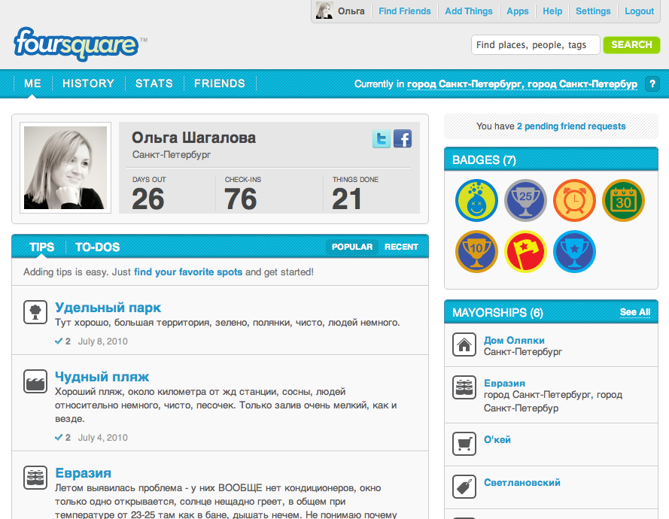
Task: Switch to the ME tab
Action: pos(32,83)
